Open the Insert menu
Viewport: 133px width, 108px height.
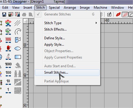tap(28, 8)
